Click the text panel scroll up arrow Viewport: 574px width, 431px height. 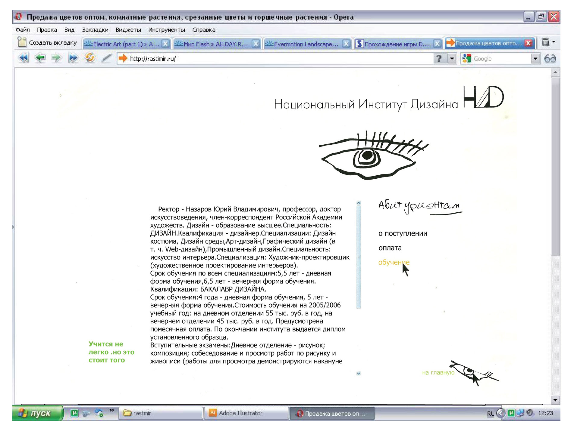[358, 203]
